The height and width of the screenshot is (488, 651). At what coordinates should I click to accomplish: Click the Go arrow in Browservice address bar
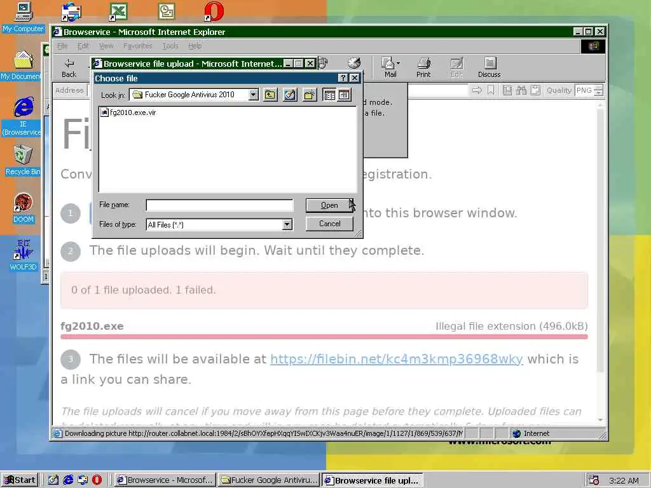477,90
